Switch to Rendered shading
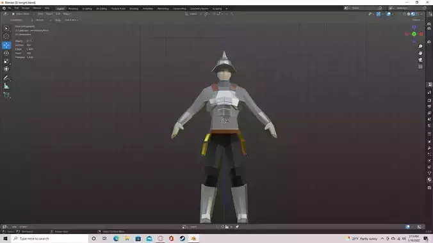The image size is (433, 243). click(417, 14)
